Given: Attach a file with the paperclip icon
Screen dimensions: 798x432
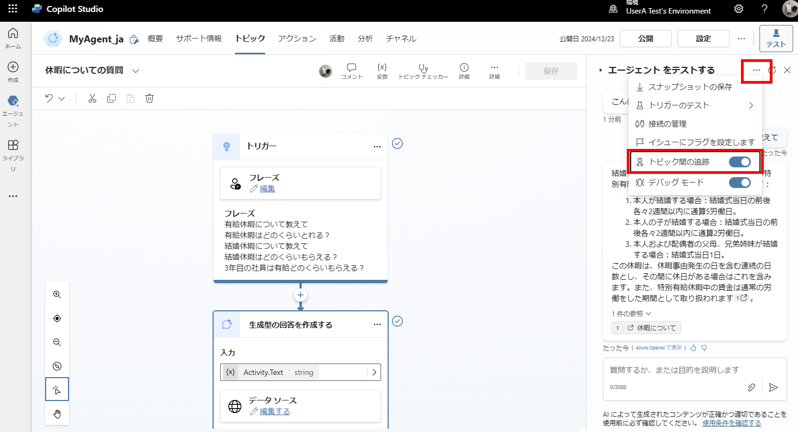Looking at the screenshot, I should pos(751,387).
